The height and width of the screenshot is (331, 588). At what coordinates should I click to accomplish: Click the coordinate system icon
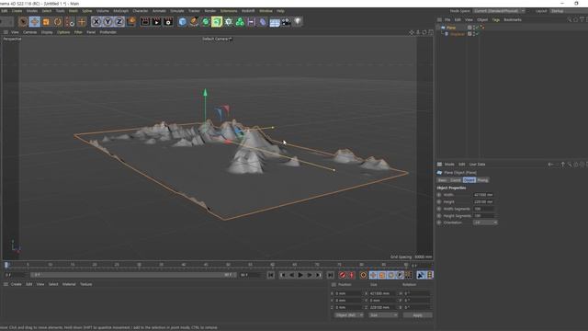pyautogui.click(x=130, y=22)
